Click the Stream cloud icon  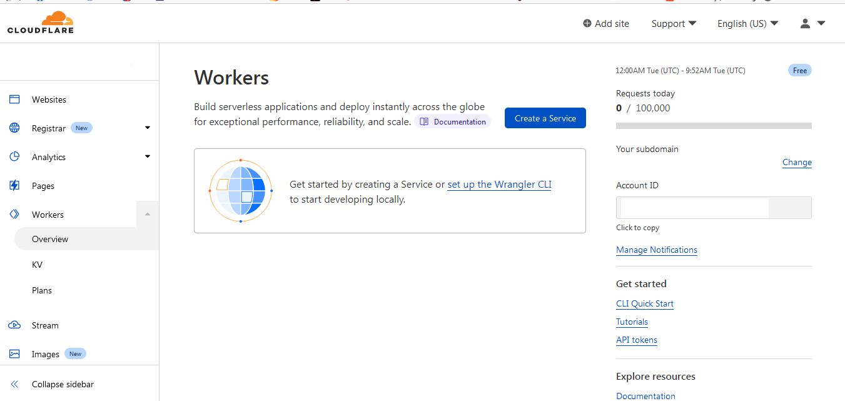(14, 325)
